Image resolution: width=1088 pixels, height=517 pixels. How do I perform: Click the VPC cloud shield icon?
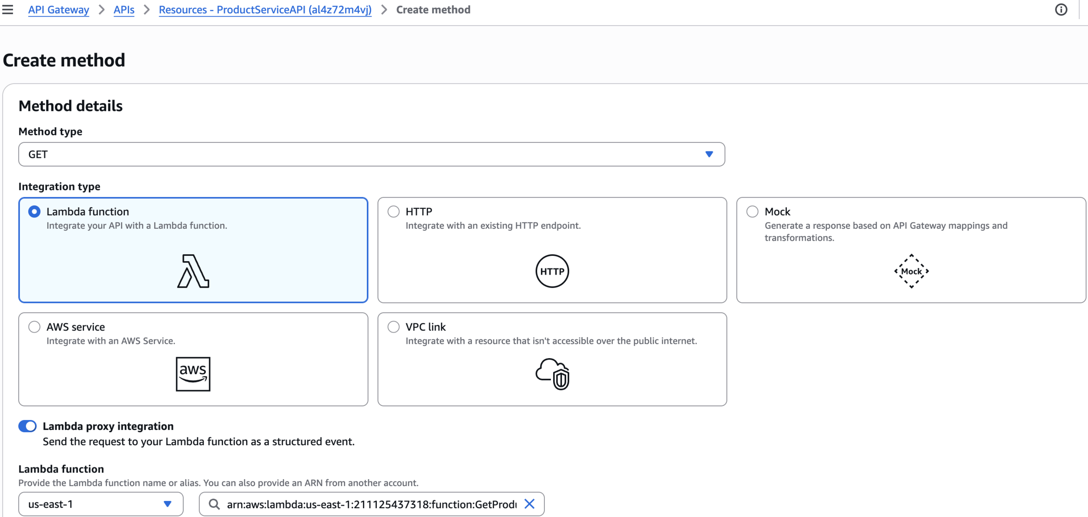click(552, 374)
